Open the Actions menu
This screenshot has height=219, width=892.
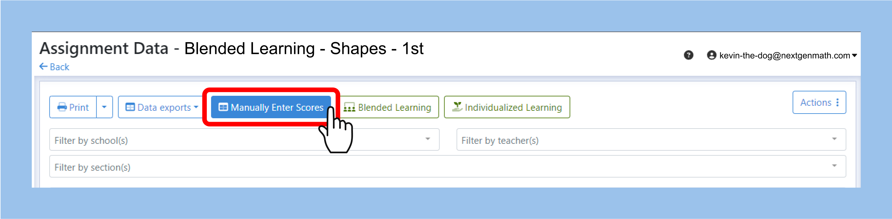coord(819,102)
